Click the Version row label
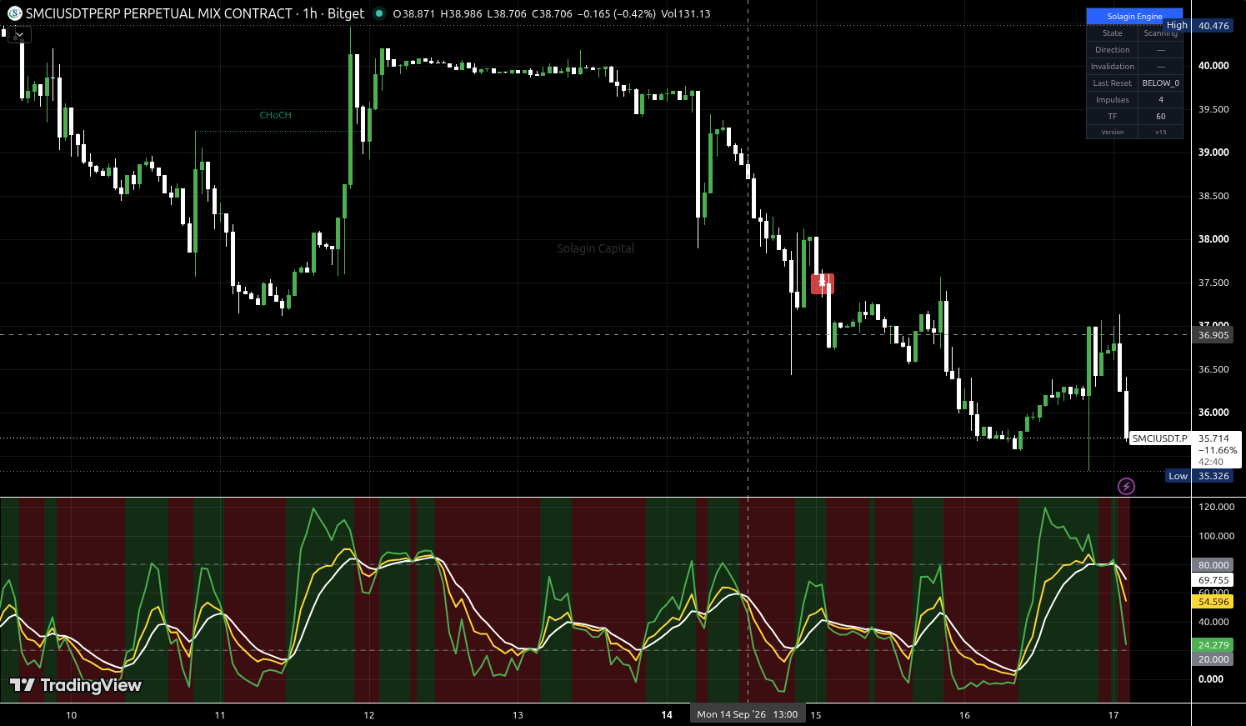This screenshot has width=1246, height=726. point(1113,132)
